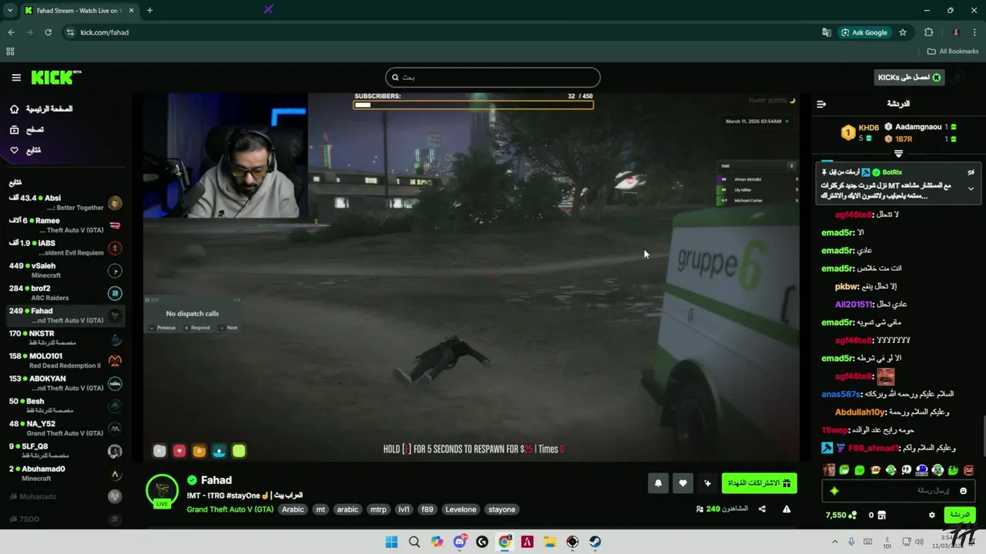Click the get KICKs button

tap(910, 78)
